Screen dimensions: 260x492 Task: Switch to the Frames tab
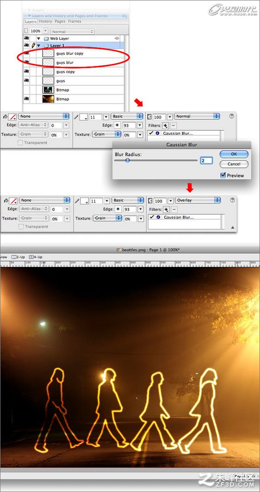point(74,21)
